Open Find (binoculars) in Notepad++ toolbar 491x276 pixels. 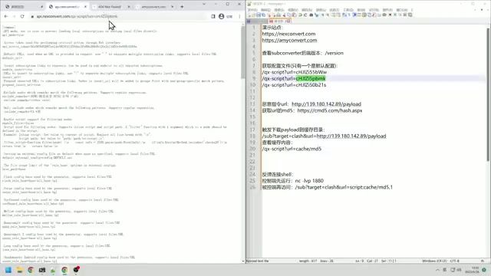311,15
